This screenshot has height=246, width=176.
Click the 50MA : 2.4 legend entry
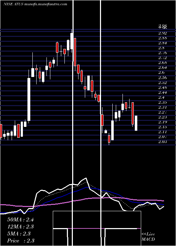(20, 220)
